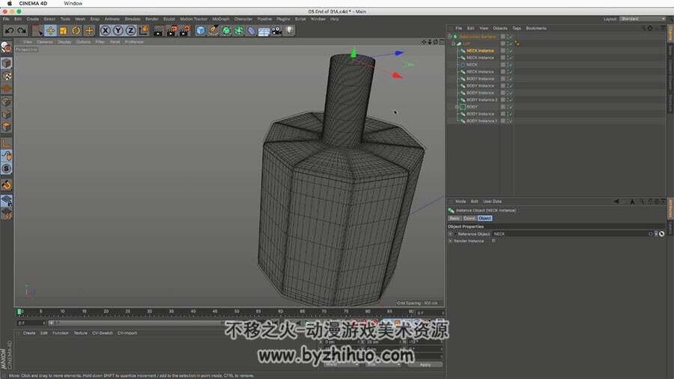This screenshot has height=379, width=674.
Task: Open the Array modeling objects icon
Action: click(239, 31)
